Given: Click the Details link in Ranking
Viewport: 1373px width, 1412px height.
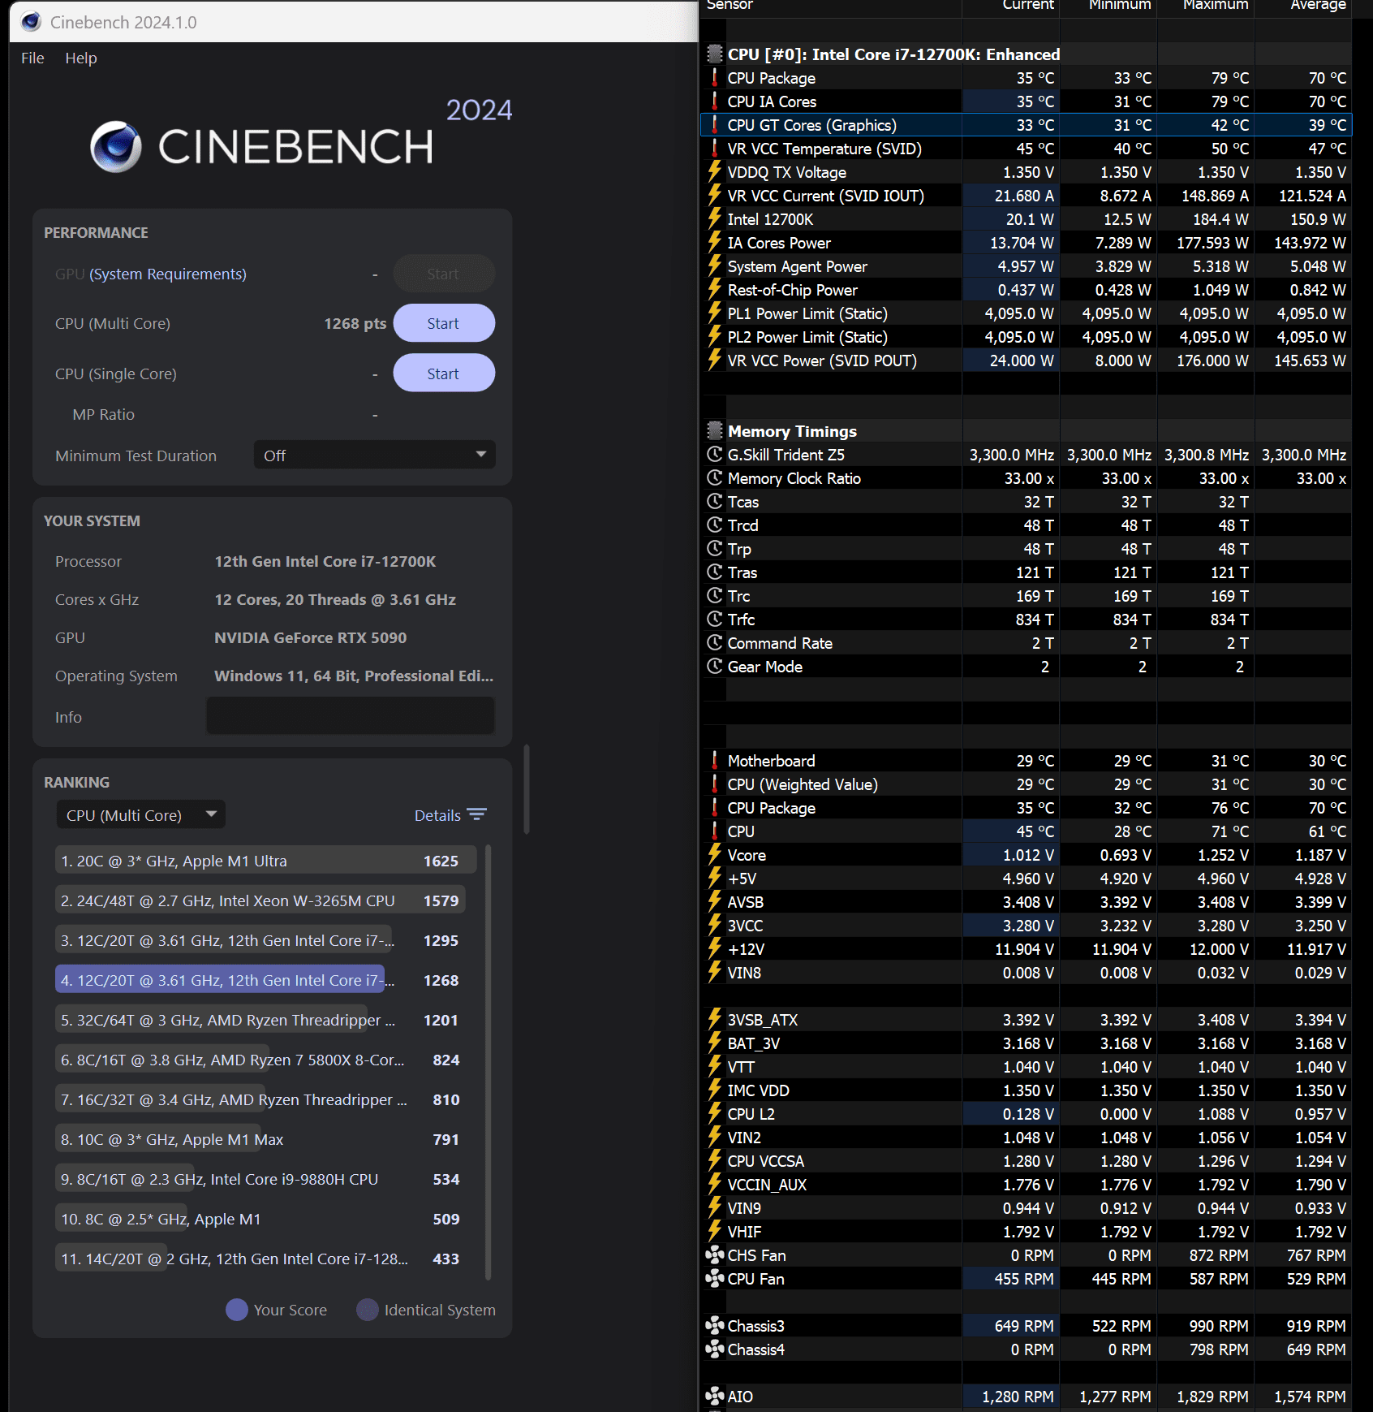Looking at the screenshot, I should 437,815.
